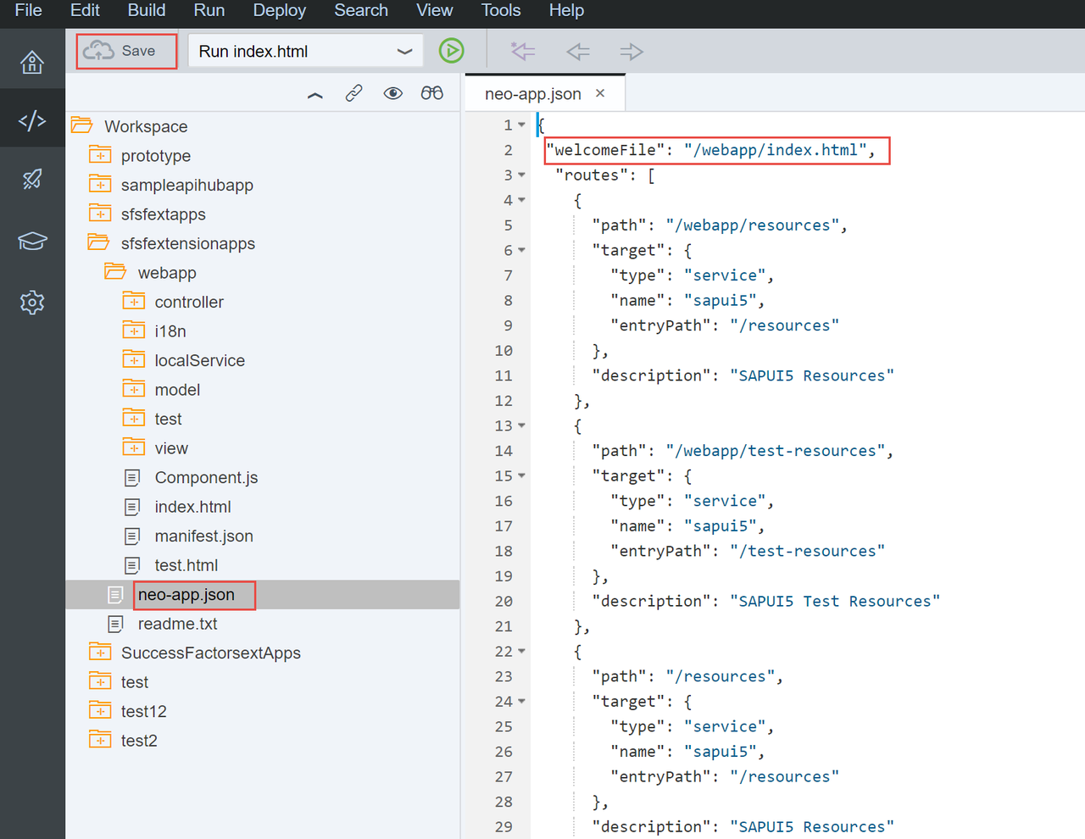The width and height of the screenshot is (1085, 839).
Task: Toggle show hidden files eye icon
Action: click(393, 93)
